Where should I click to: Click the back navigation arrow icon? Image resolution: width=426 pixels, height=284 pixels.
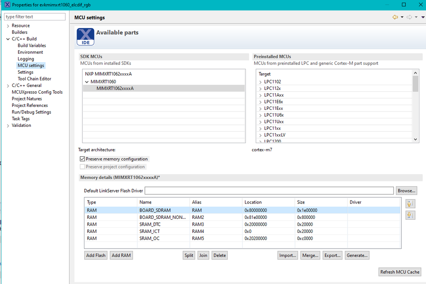[395, 17]
